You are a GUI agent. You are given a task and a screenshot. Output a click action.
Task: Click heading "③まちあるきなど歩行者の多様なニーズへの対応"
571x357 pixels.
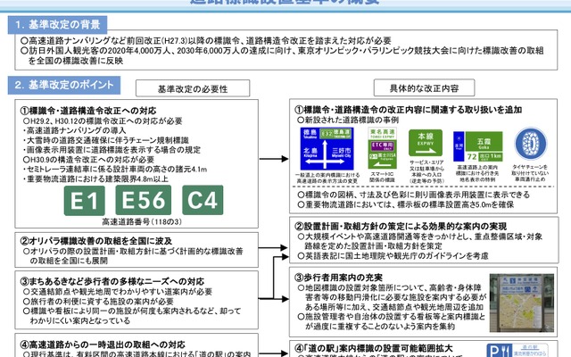point(112,281)
